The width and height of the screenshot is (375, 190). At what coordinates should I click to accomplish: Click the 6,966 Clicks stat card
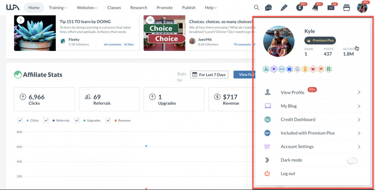pyautogui.click(x=44, y=99)
